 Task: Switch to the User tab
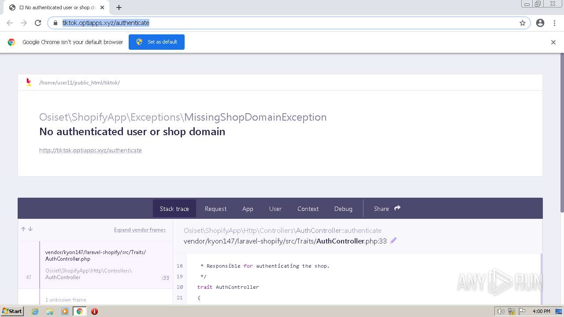[x=275, y=209]
